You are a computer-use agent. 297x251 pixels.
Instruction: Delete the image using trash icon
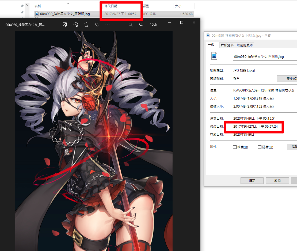pos(86,25)
